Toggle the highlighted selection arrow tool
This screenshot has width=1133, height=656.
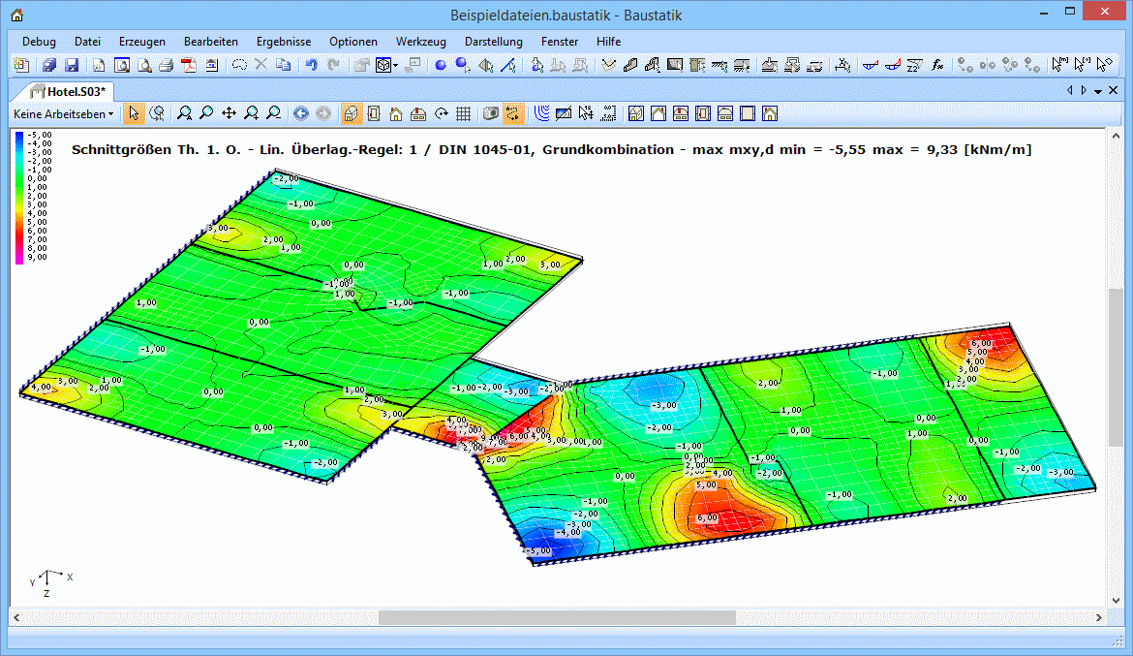pos(134,113)
